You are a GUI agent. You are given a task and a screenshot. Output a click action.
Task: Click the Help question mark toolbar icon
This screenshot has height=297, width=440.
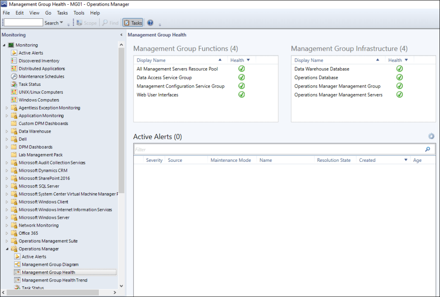click(x=150, y=23)
